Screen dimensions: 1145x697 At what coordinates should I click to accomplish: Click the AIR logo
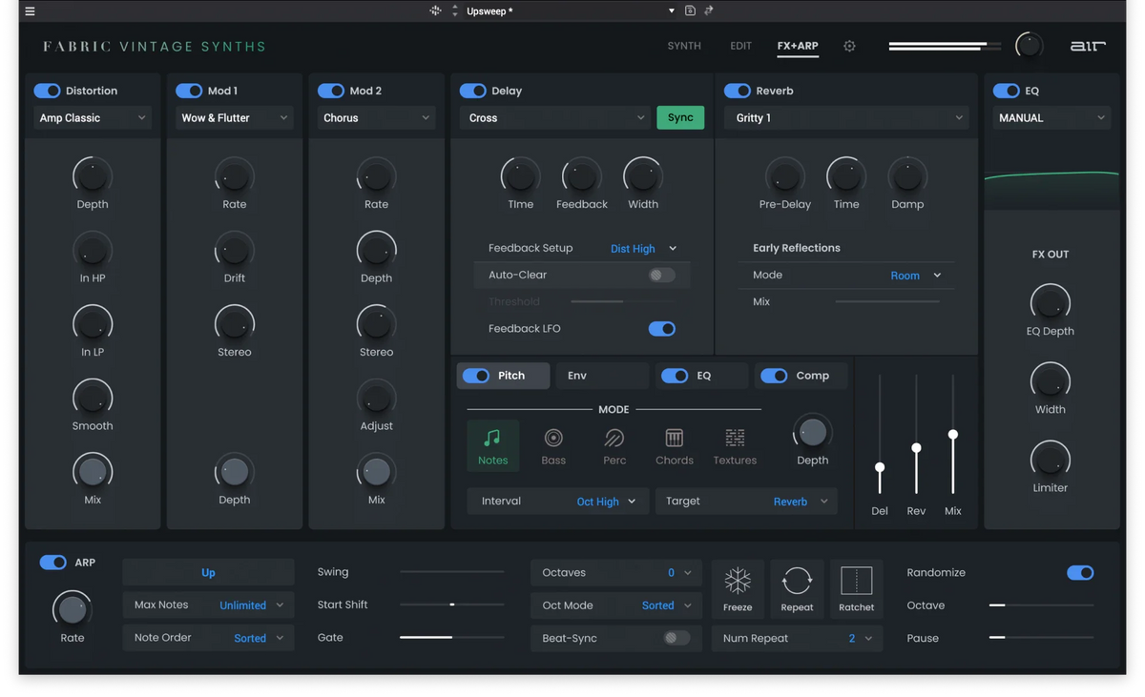(x=1088, y=46)
